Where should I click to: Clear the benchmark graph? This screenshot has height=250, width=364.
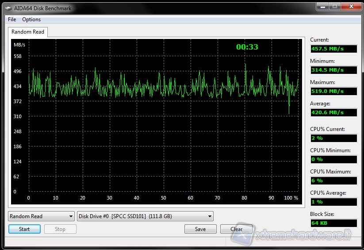tap(237, 229)
